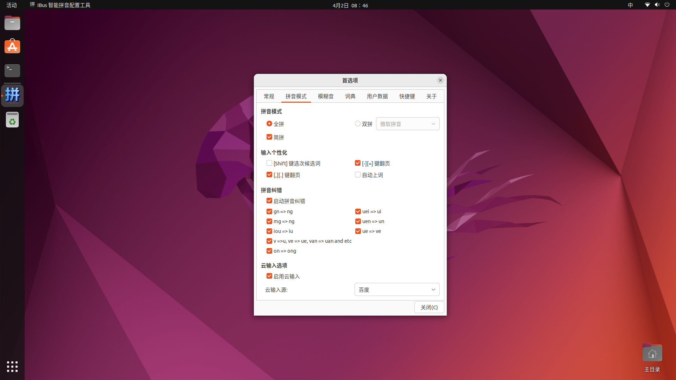676x380 pixels.
Task: Switch to the 模糊音 tab
Action: [x=326, y=96]
